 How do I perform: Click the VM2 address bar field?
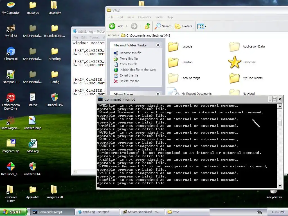[x=204, y=35]
